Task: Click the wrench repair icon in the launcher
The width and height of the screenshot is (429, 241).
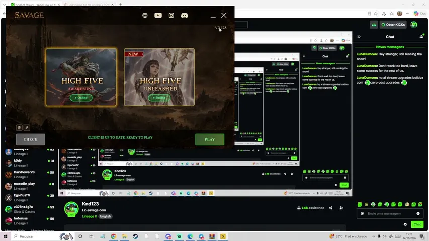Action: pos(27,128)
